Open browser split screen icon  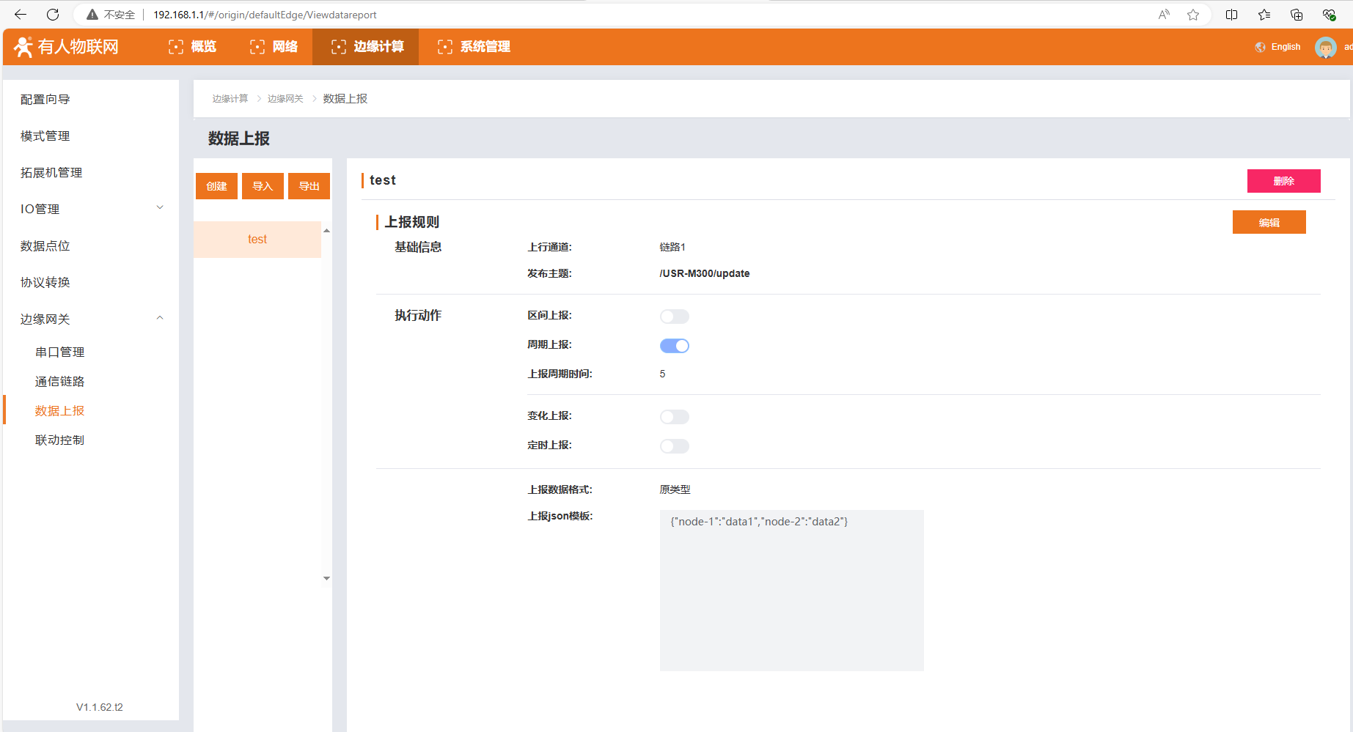pos(1232,15)
